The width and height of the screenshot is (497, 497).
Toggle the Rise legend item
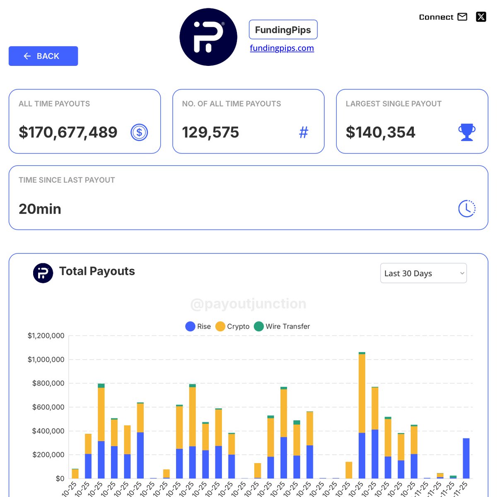coord(198,326)
